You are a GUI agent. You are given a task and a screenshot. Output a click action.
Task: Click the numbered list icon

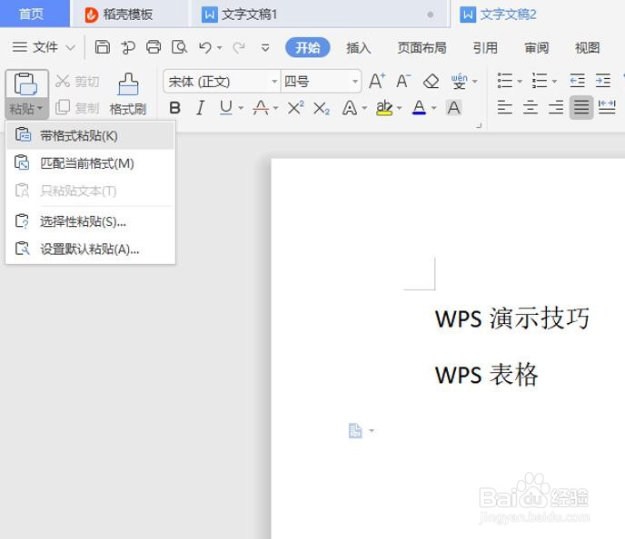point(540,81)
